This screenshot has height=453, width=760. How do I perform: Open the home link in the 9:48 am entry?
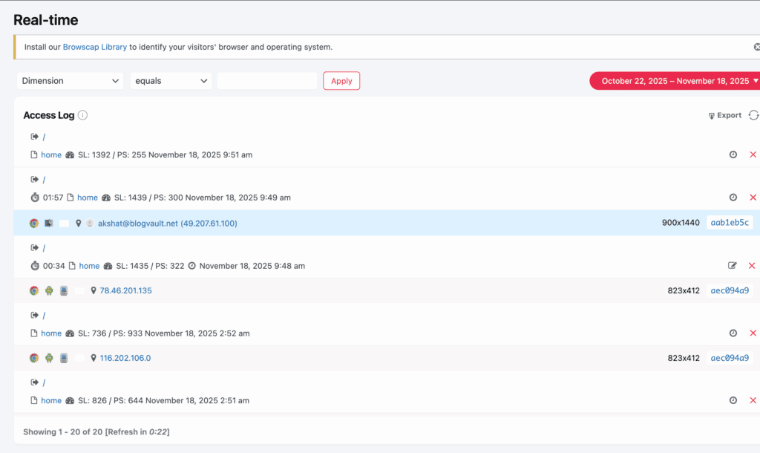point(89,266)
